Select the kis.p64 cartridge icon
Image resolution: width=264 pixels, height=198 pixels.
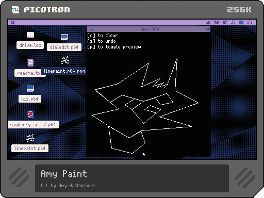tap(30, 89)
